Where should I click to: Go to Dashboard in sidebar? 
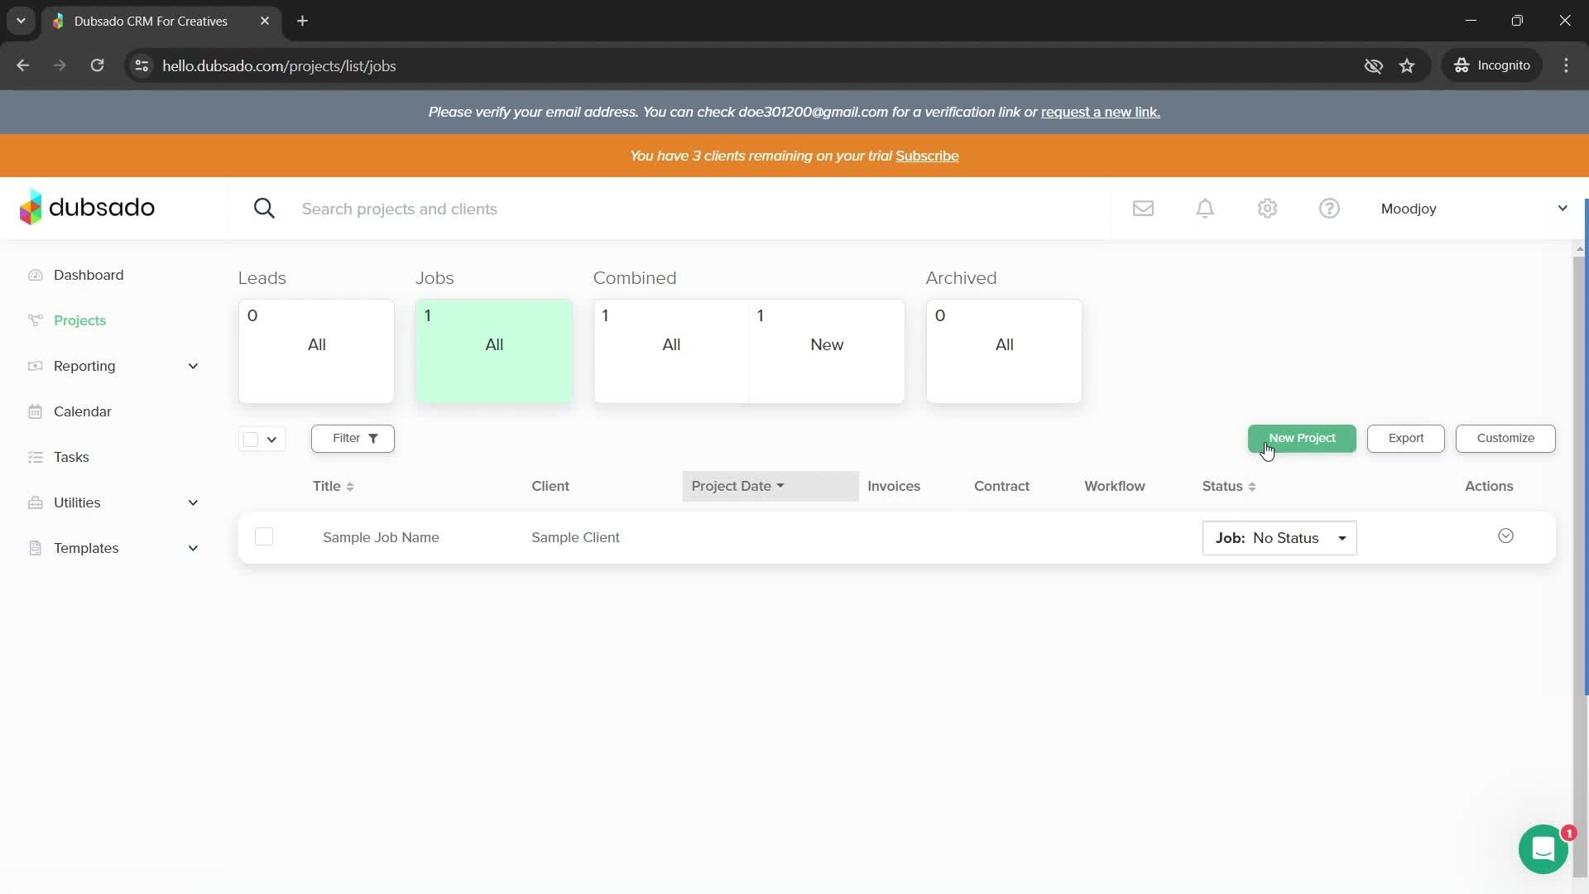89,275
